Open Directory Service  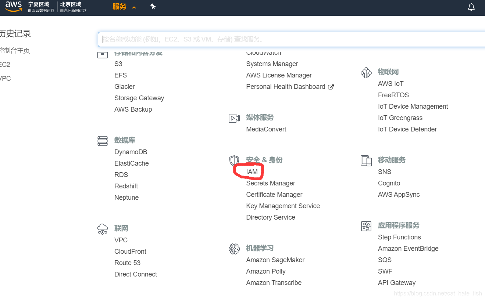[x=271, y=217]
